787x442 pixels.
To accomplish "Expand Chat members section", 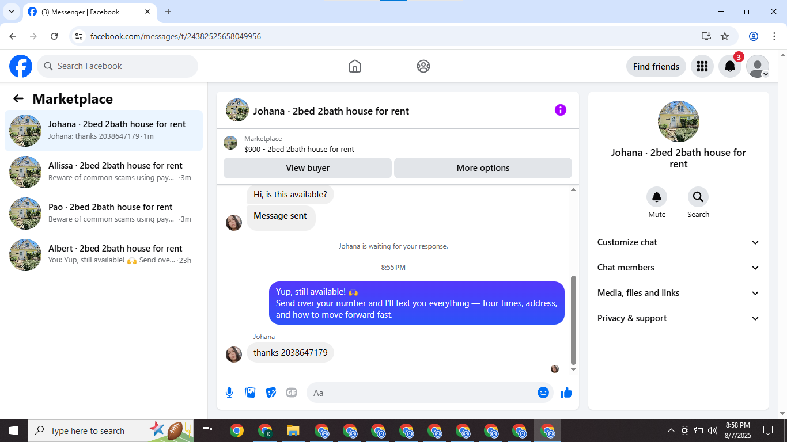I will [x=679, y=268].
